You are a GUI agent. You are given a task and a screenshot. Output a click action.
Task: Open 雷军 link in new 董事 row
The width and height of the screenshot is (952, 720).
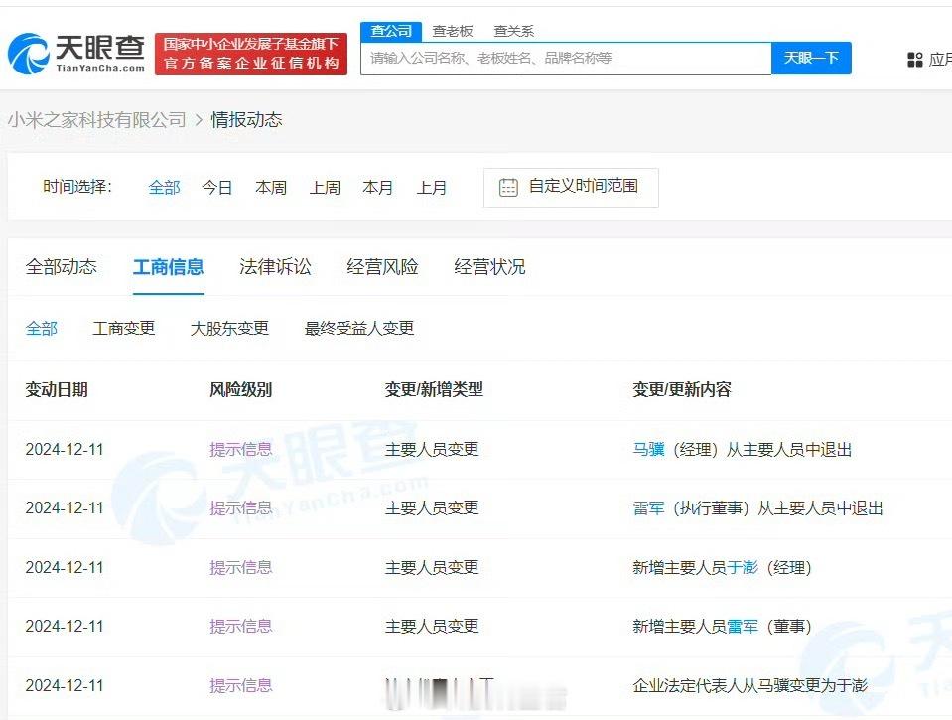pos(743,627)
